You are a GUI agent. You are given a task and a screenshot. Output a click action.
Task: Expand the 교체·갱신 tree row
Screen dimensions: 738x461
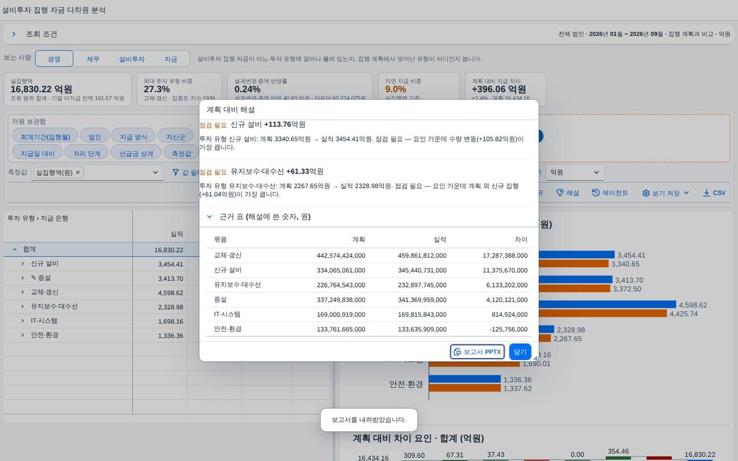click(x=22, y=292)
